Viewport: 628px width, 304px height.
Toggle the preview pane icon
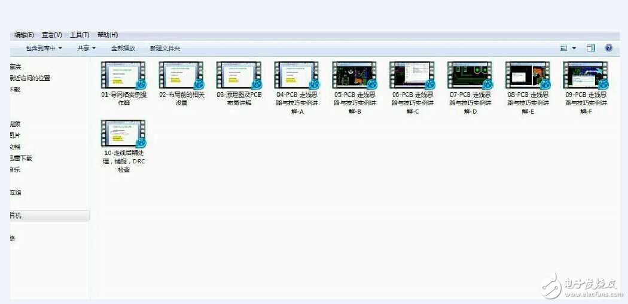(591, 48)
